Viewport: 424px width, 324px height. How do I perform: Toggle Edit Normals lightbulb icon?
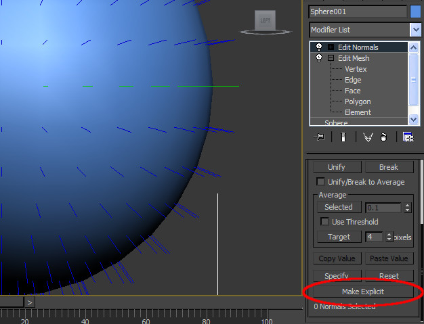tap(319, 47)
